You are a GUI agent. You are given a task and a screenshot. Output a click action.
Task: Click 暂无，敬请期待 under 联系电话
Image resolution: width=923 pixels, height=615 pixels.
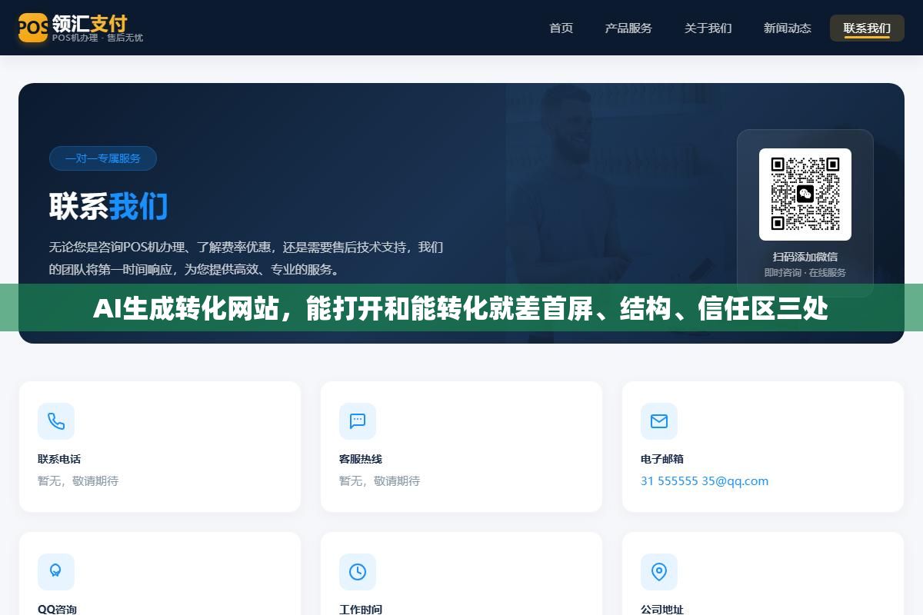[x=78, y=480]
